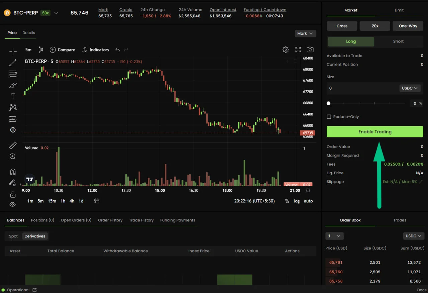Open the Docs link
Image resolution: width=428 pixels, height=293 pixels.
coord(422,290)
